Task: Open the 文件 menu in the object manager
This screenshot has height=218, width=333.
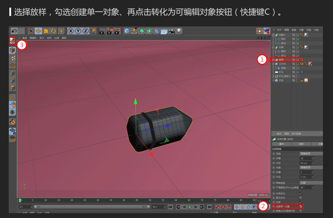Action: tap(279, 30)
